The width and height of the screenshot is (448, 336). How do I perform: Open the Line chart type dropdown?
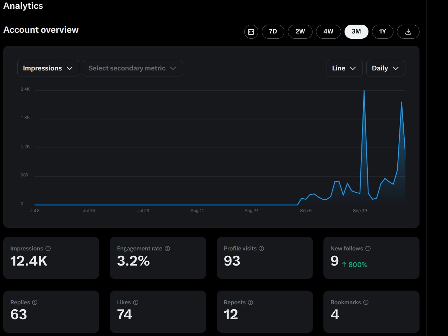(344, 68)
